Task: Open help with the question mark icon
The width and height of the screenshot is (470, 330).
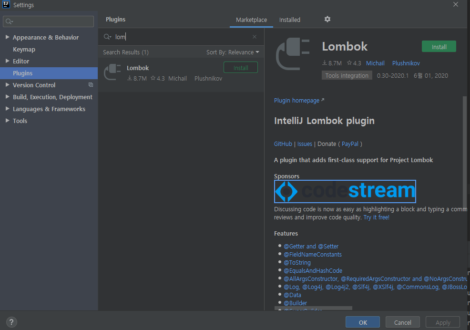Action: pyautogui.click(x=11, y=322)
